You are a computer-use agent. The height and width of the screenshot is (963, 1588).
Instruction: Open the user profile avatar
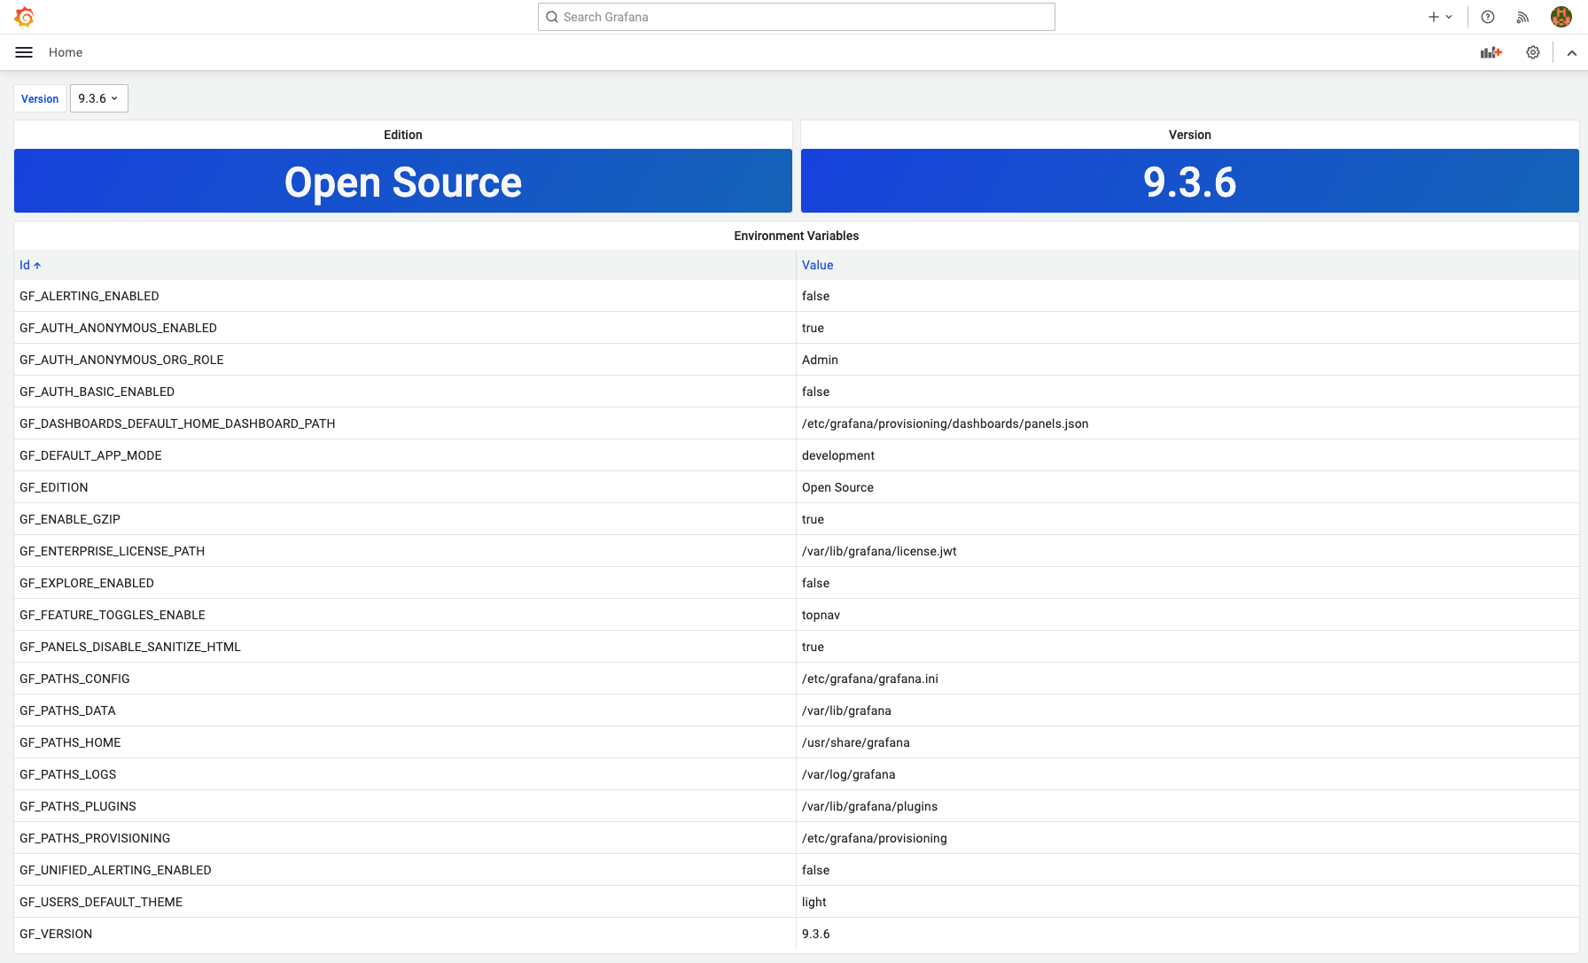click(1561, 17)
